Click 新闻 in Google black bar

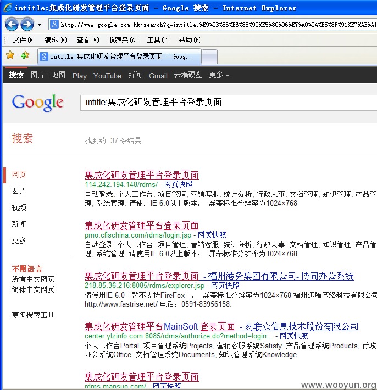tap(135, 75)
